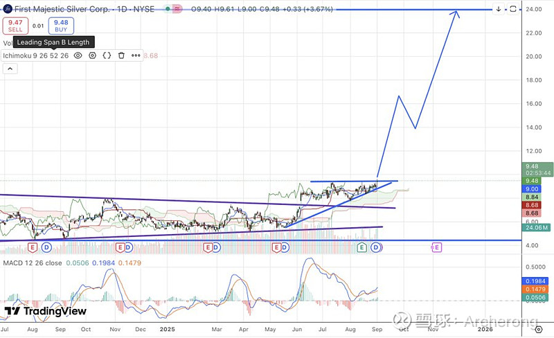Screen dimensions: 554x338
Task: Click red earnings marker under Aug 2024
Action: coord(32,247)
